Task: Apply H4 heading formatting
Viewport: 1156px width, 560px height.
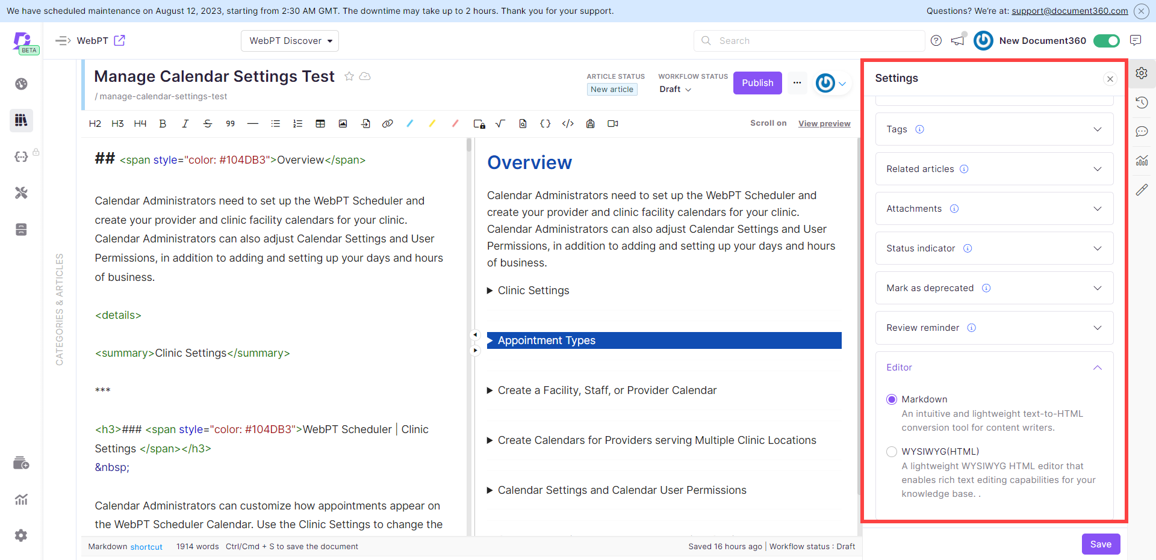Action: tap(140, 124)
